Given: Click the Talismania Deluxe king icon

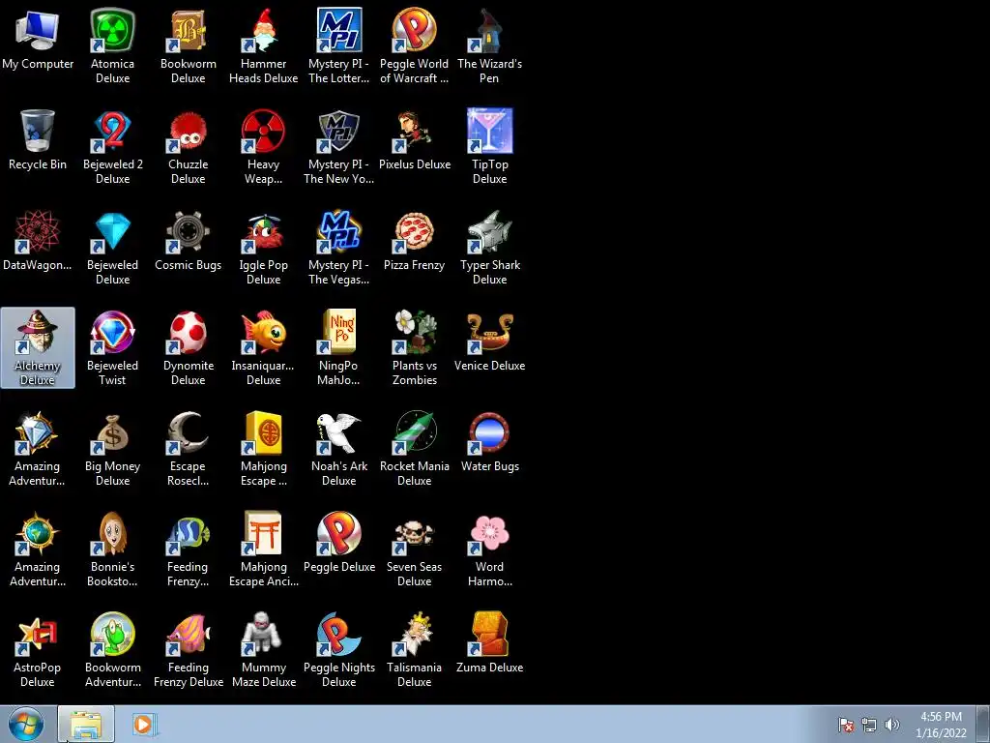Looking at the screenshot, I should pos(414,634).
